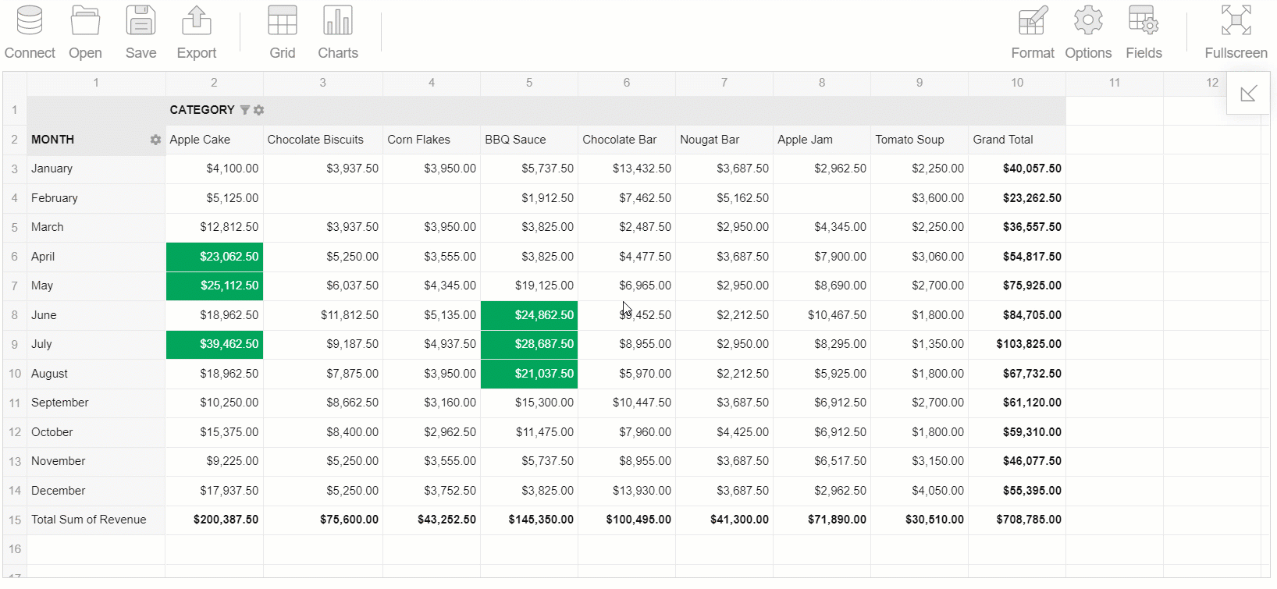Click the collapse arrow button at top right
1277x589 pixels.
[x=1248, y=93]
